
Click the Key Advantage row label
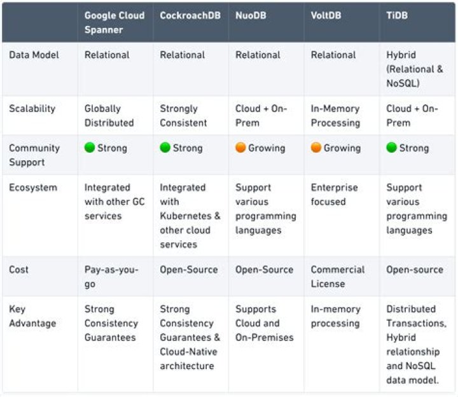click(x=32, y=316)
